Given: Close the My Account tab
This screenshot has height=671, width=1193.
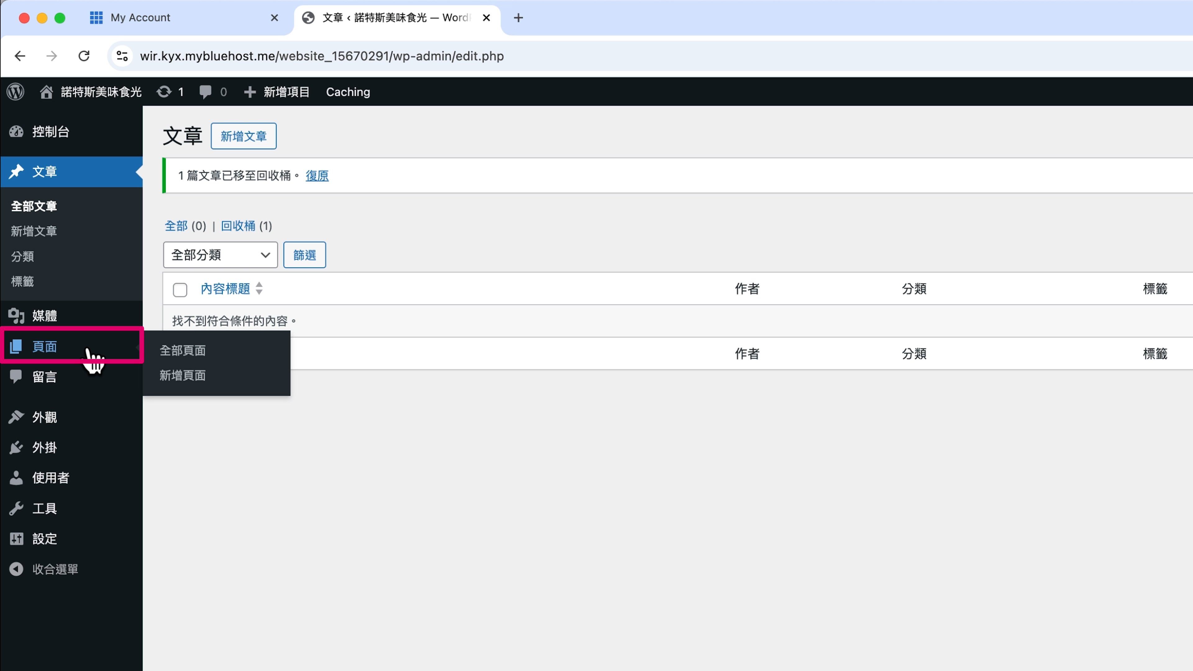Looking at the screenshot, I should (275, 18).
